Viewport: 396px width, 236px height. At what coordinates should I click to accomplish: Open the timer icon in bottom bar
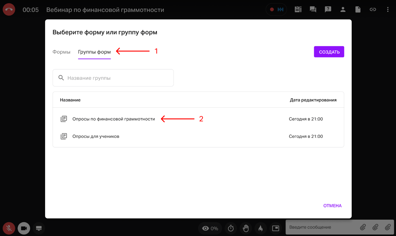(x=231, y=228)
